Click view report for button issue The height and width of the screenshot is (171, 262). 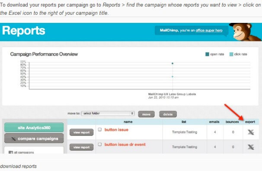(x=82, y=132)
